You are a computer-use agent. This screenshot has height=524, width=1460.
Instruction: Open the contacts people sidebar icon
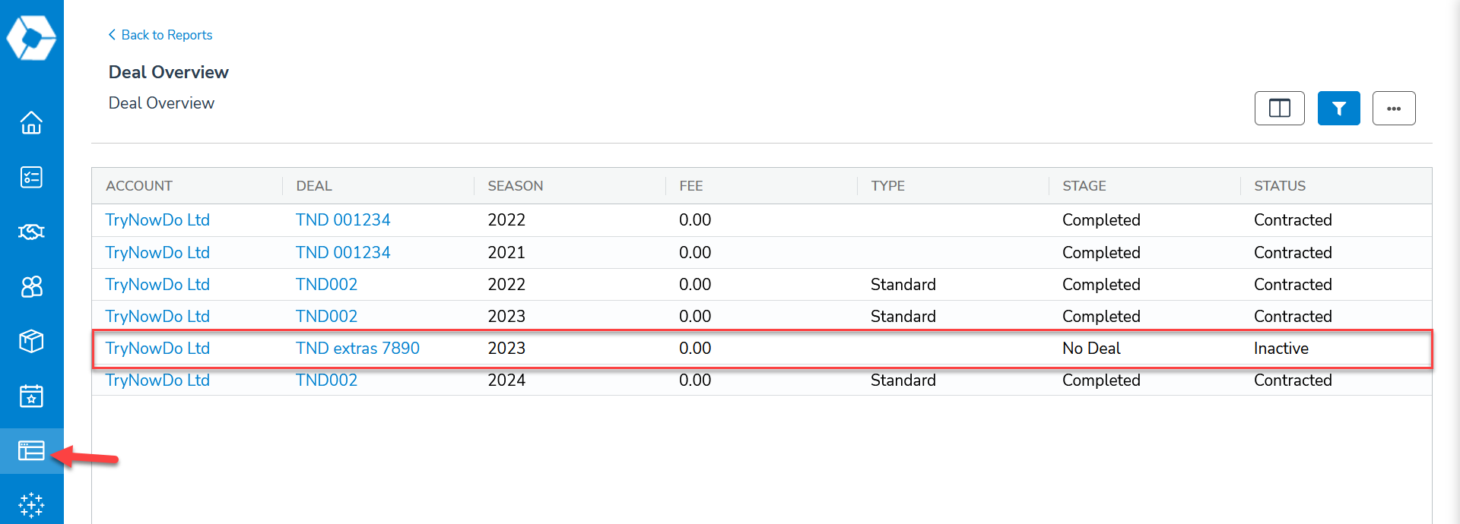pyautogui.click(x=31, y=286)
